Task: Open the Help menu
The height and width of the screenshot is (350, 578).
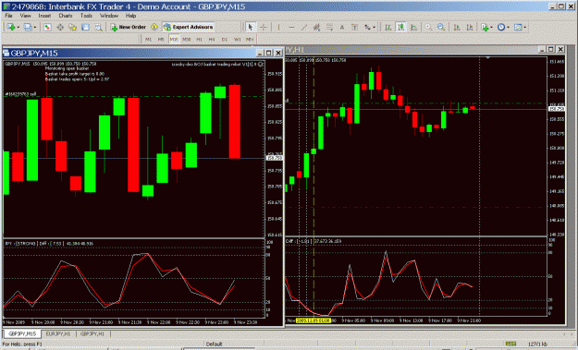Action: tap(131, 16)
